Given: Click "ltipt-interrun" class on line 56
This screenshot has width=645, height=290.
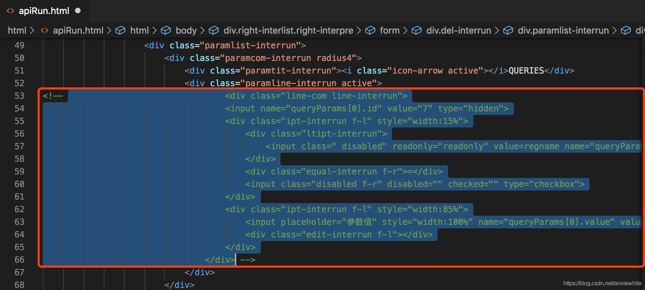Looking at the screenshot, I should [x=342, y=133].
